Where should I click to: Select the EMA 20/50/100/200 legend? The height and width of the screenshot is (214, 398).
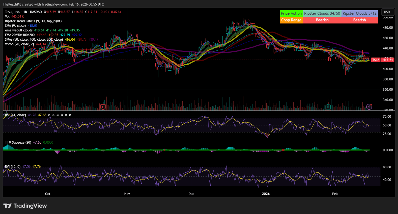pyautogui.click(x=20, y=35)
